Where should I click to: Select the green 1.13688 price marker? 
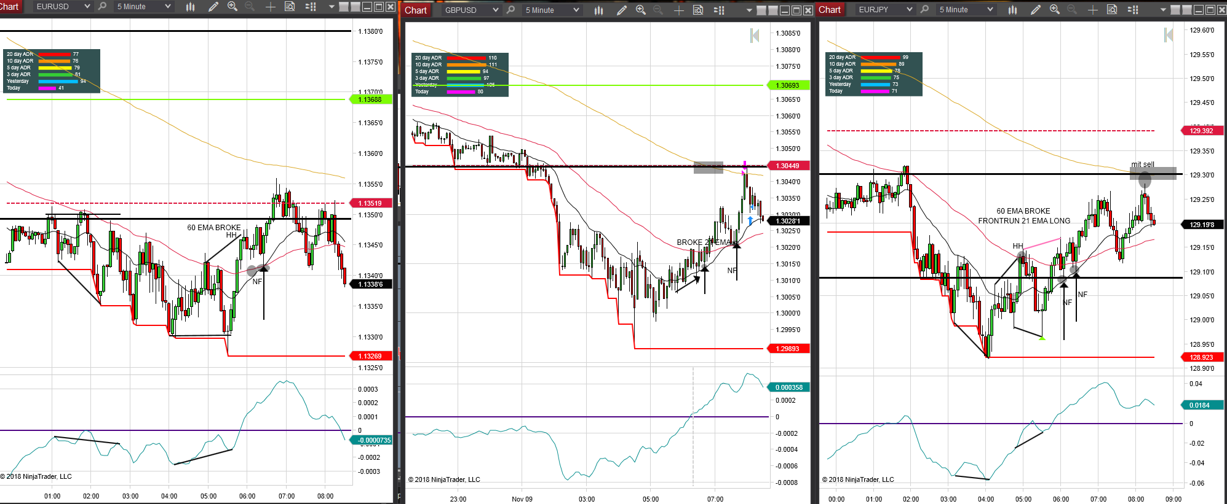[371, 99]
